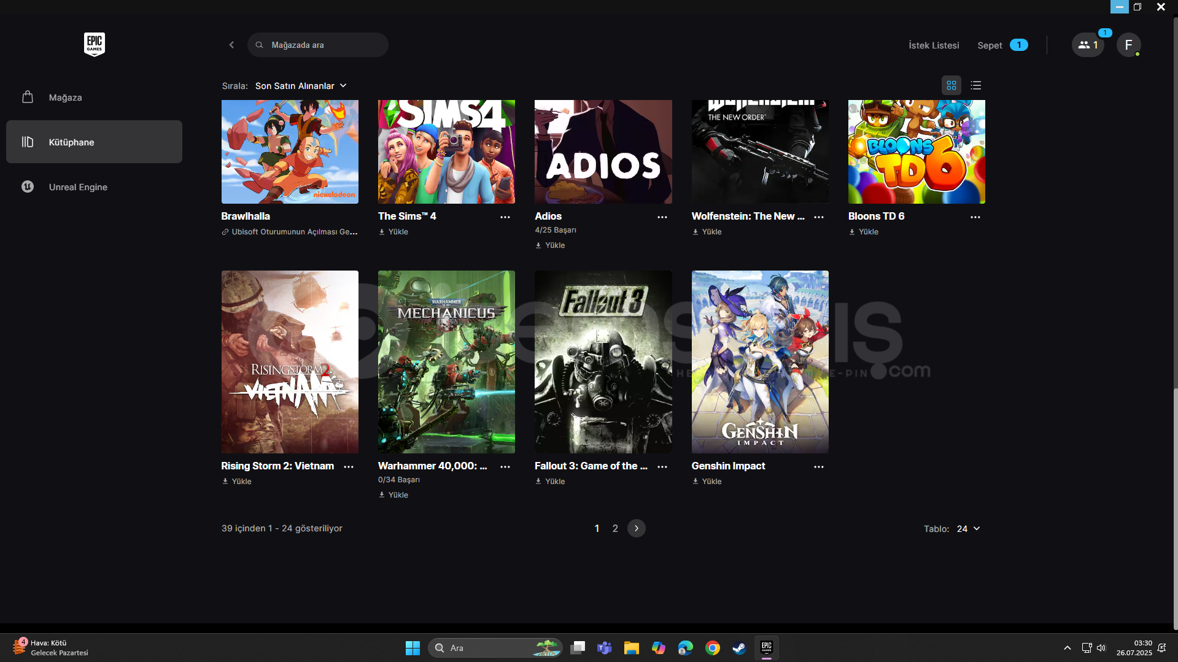The height and width of the screenshot is (662, 1178).
Task: Open Wolfenstein three-dot options menu
Action: [819, 217]
